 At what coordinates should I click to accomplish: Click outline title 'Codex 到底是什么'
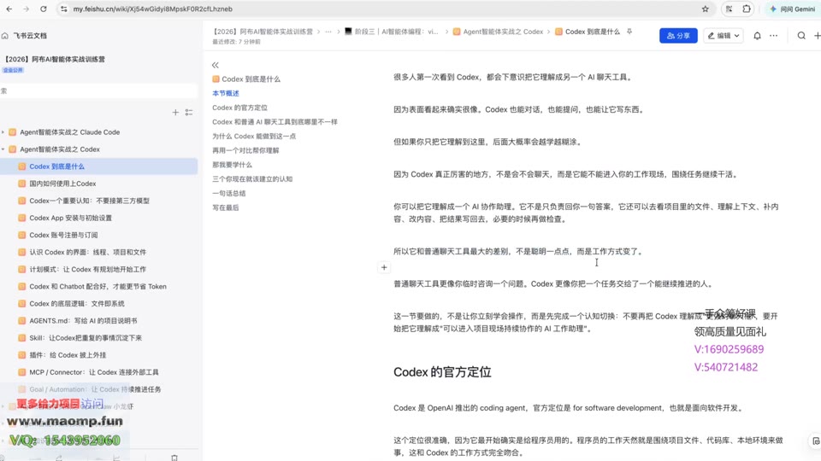pyautogui.click(x=251, y=79)
